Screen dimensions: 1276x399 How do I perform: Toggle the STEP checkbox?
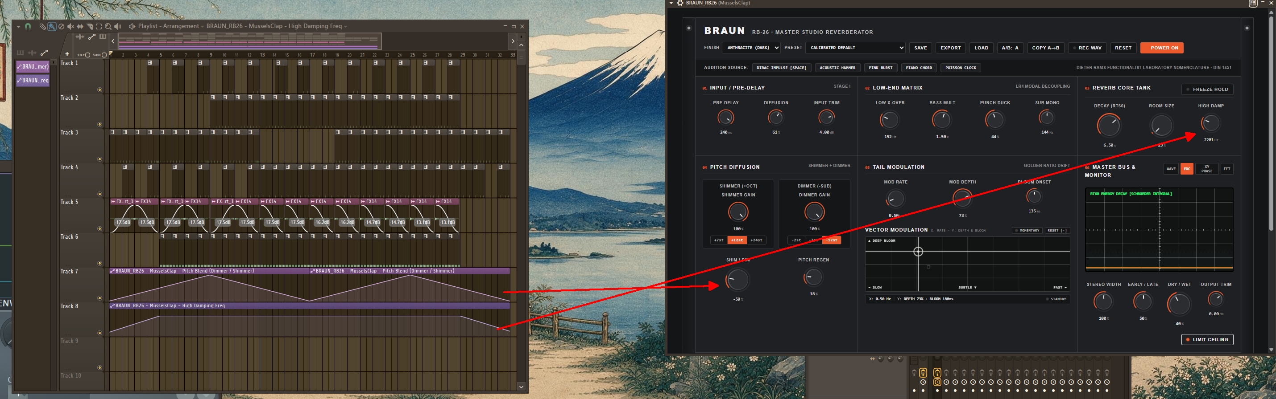88,55
